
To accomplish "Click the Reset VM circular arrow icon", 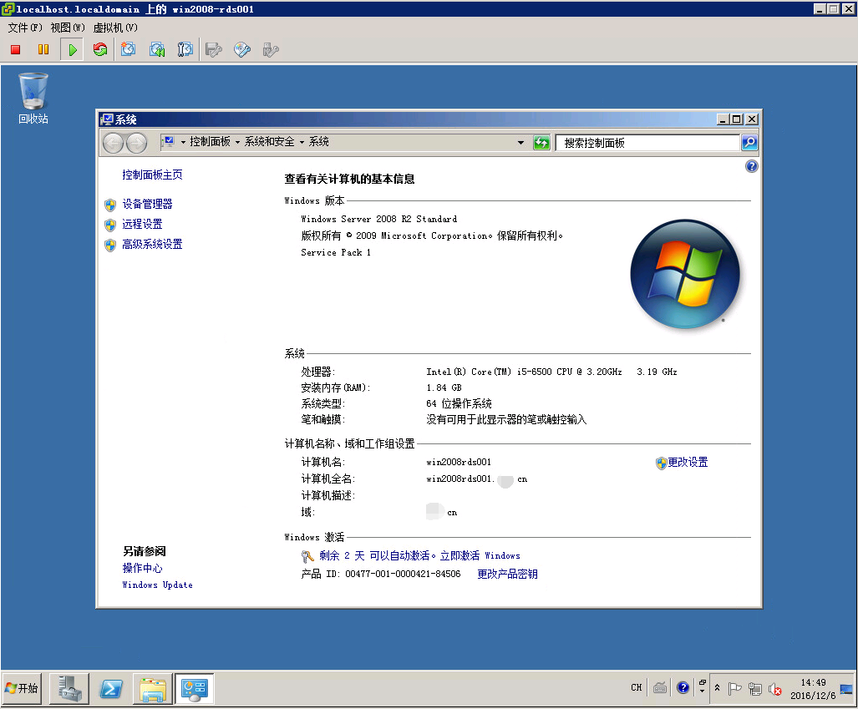I will coord(100,50).
